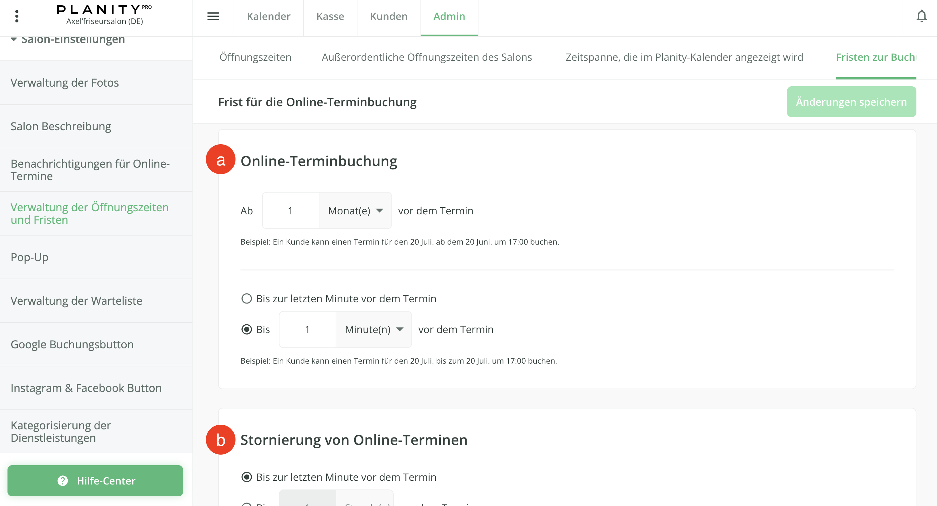
Task: Click the 'Ab' number input field
Action: click(x=290, y=211)
